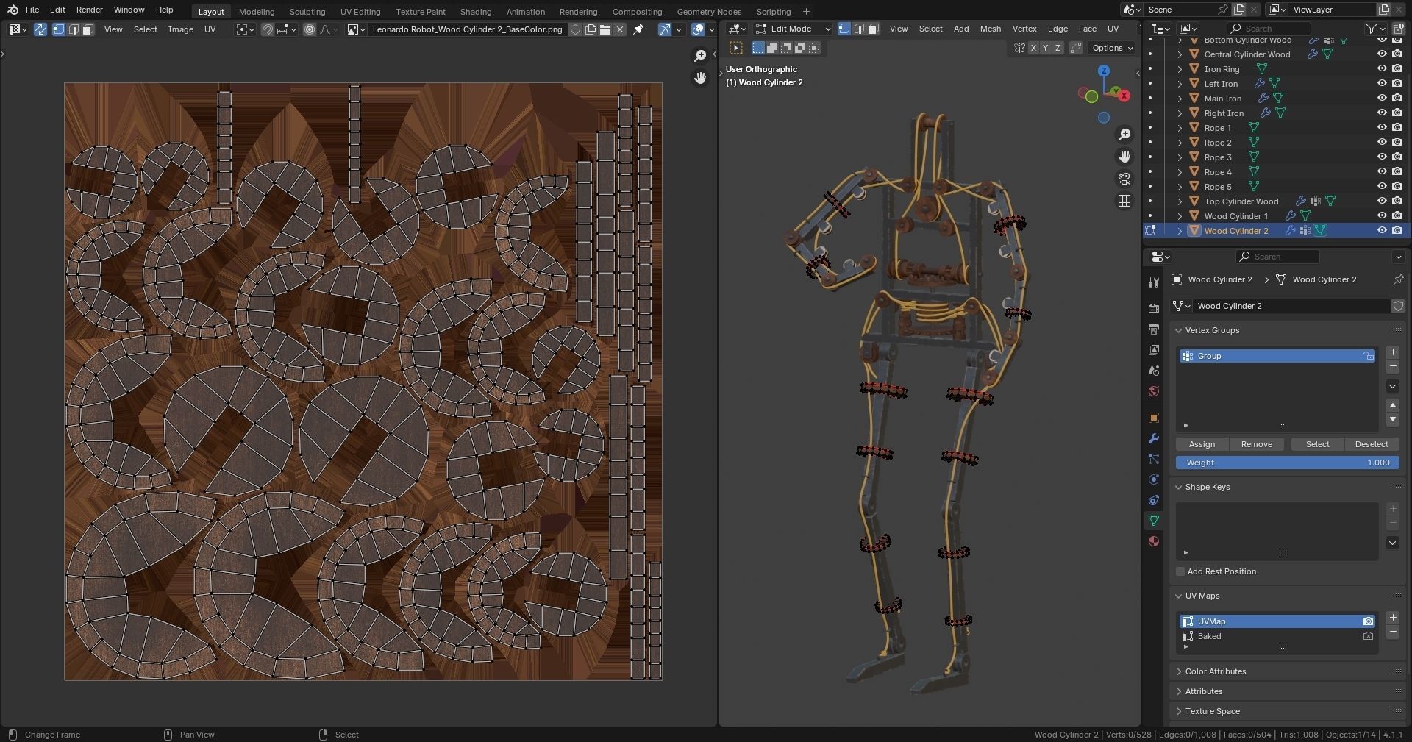
Task: Hide Wood Cylinder 1 with its eye icon
Action: (x=1382, y=215)
